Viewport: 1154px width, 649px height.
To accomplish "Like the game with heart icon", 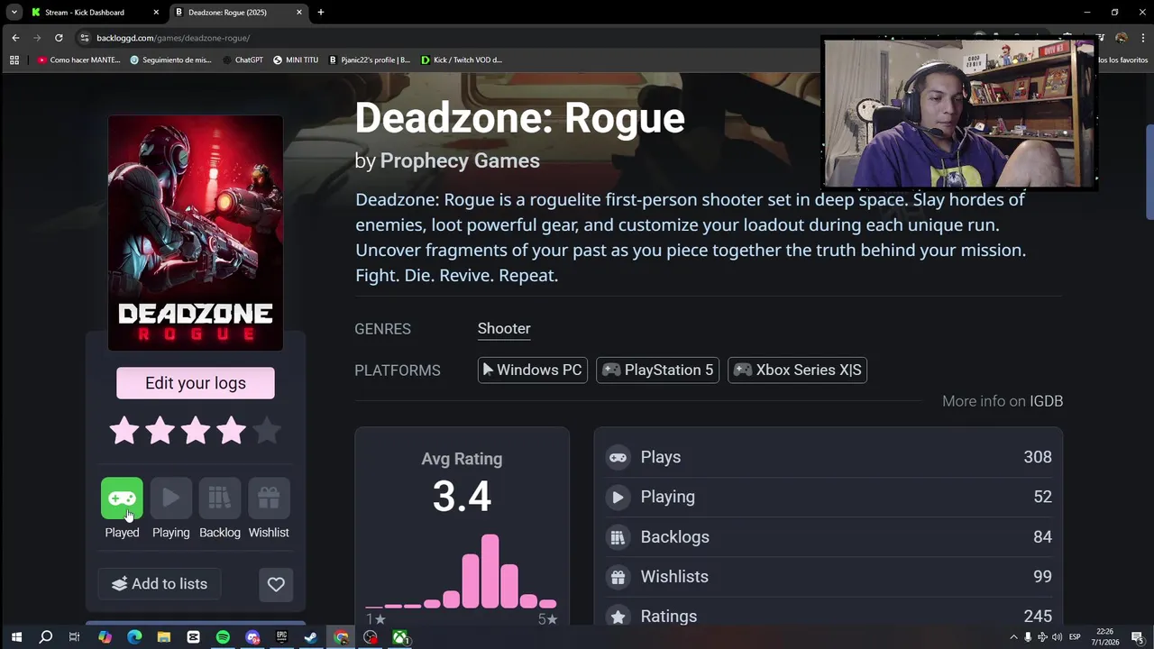I will pos(276,584).
